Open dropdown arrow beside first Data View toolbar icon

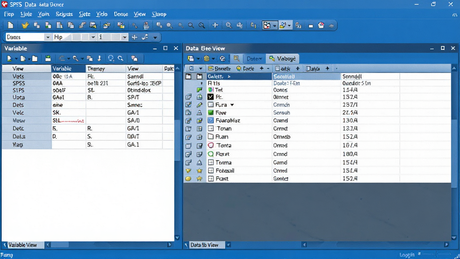(198, 59)
